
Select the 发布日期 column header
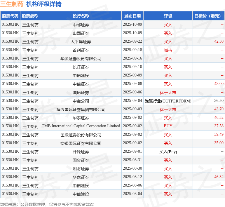click(132, 16)
